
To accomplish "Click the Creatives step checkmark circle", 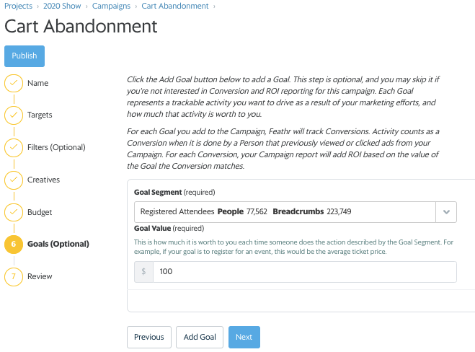I will pyautogui.click(x=14, y=180).
